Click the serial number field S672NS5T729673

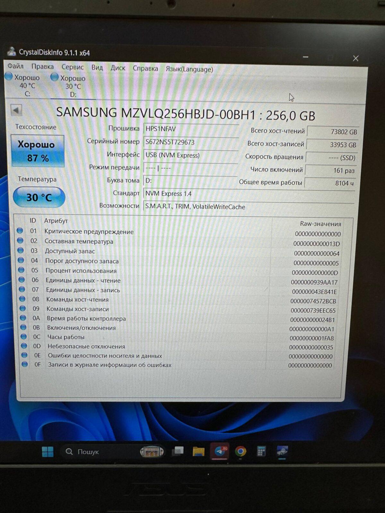pyautogui.click(x=191, y=142)
